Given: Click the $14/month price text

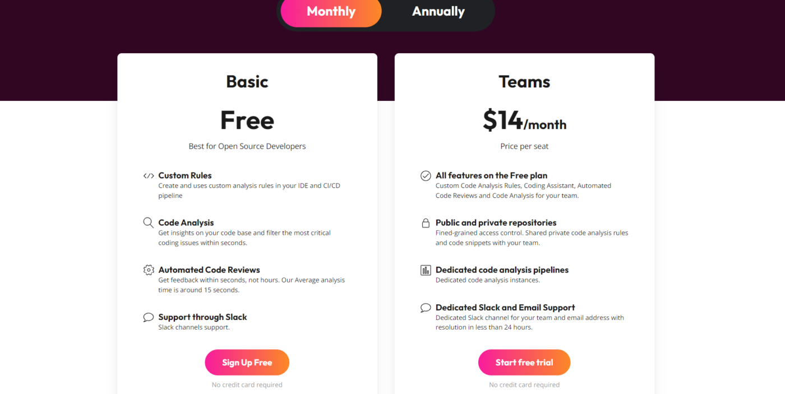Looking at the screenshot, I should (x=524, y=120).
